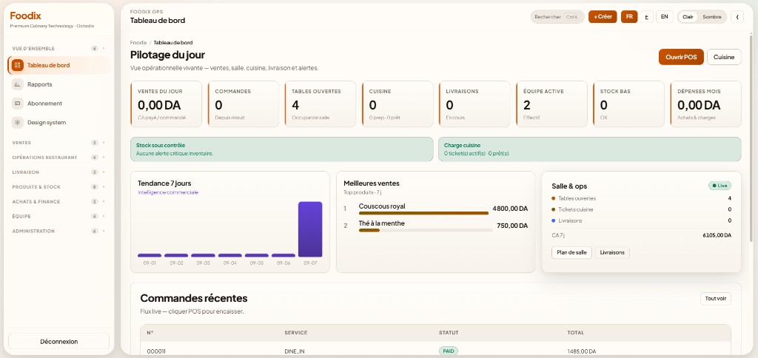This screenshot has height=358, width=758.
Task: Select the DÉPENSES MOIS card
Action: point(705,104)
